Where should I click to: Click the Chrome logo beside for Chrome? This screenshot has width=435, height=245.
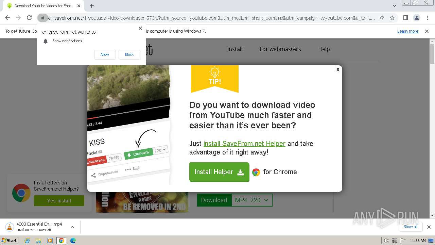(x=256, y=172)
